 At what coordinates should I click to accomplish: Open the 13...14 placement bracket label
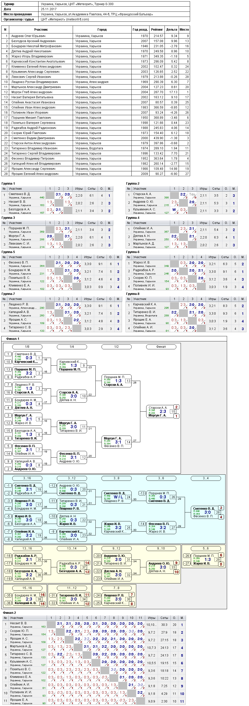pos(72,548)
